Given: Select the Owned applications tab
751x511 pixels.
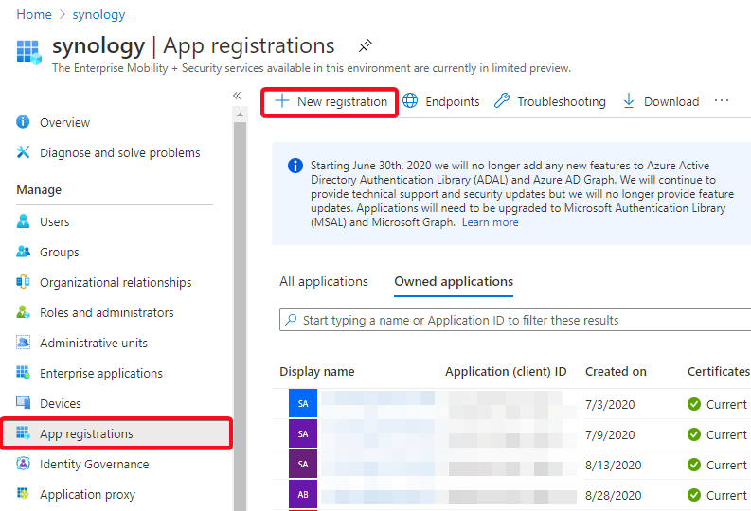Looking at the screenshot, I should [x=454, y=281].
